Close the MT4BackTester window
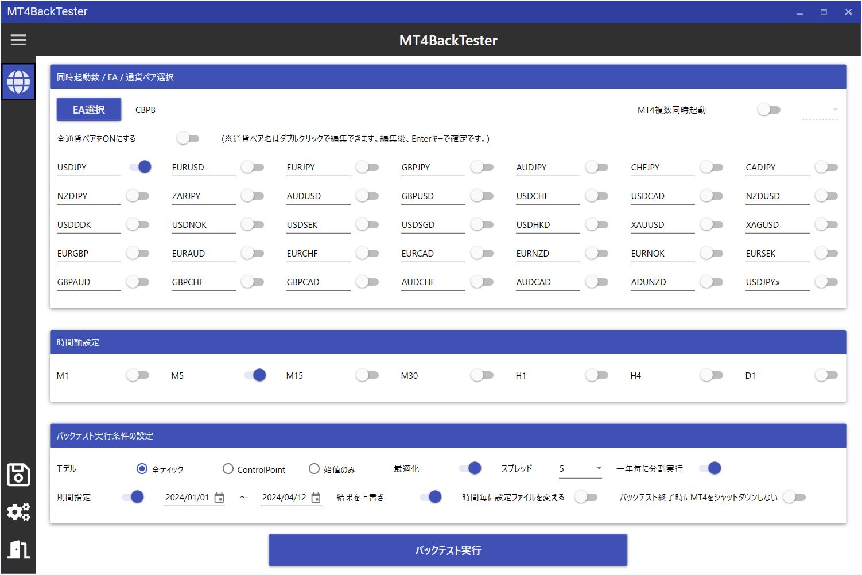Screen dimensions: 862x575 (848, 12)
